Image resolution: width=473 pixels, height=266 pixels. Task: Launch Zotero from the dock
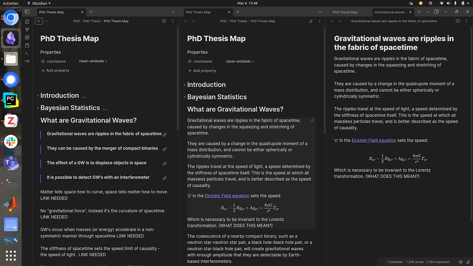point(10,120)
